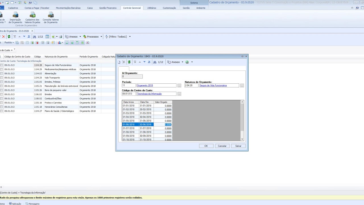
Task: Open Importação de Orçamento ribbon icon
Action: click(15, 18)
